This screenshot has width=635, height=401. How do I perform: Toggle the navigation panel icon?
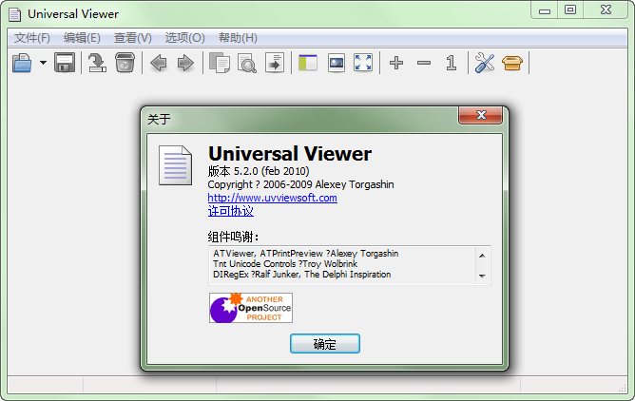308,63
